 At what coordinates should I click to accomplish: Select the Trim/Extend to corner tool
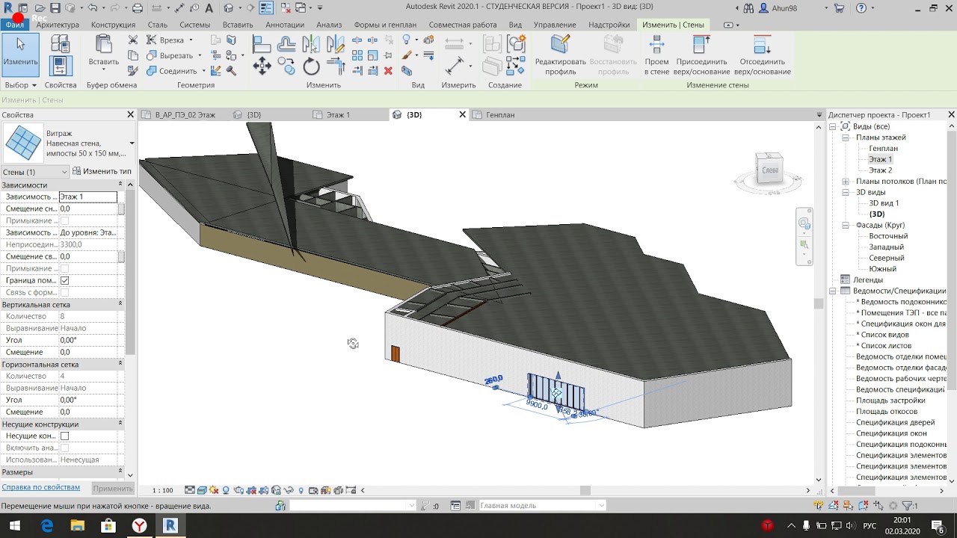pyautogui.click(x=336, y=67)
